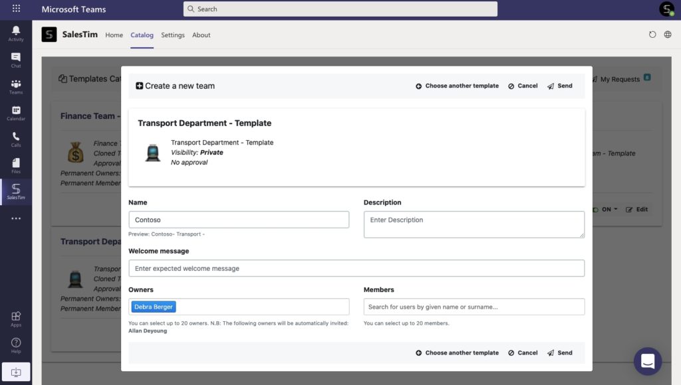Click the No approval text

190,163
